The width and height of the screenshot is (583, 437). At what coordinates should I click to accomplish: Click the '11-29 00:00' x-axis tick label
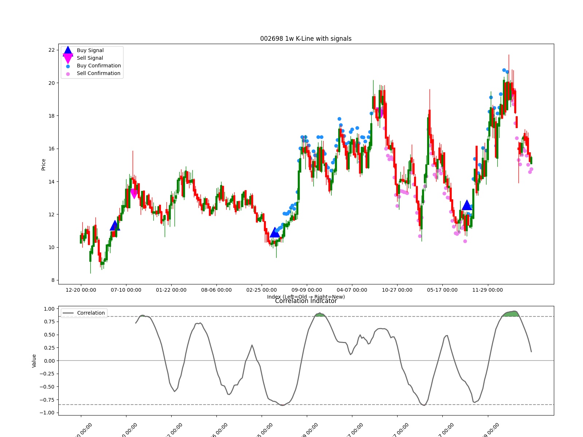point(488,290)
